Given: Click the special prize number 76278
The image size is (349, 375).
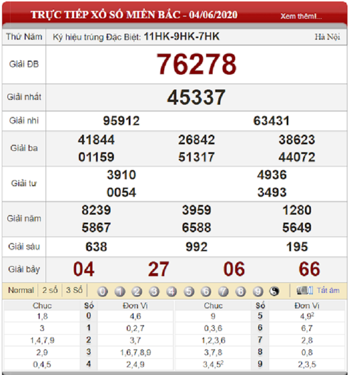Looking at the screenshot, I should (x=197, y=64).
